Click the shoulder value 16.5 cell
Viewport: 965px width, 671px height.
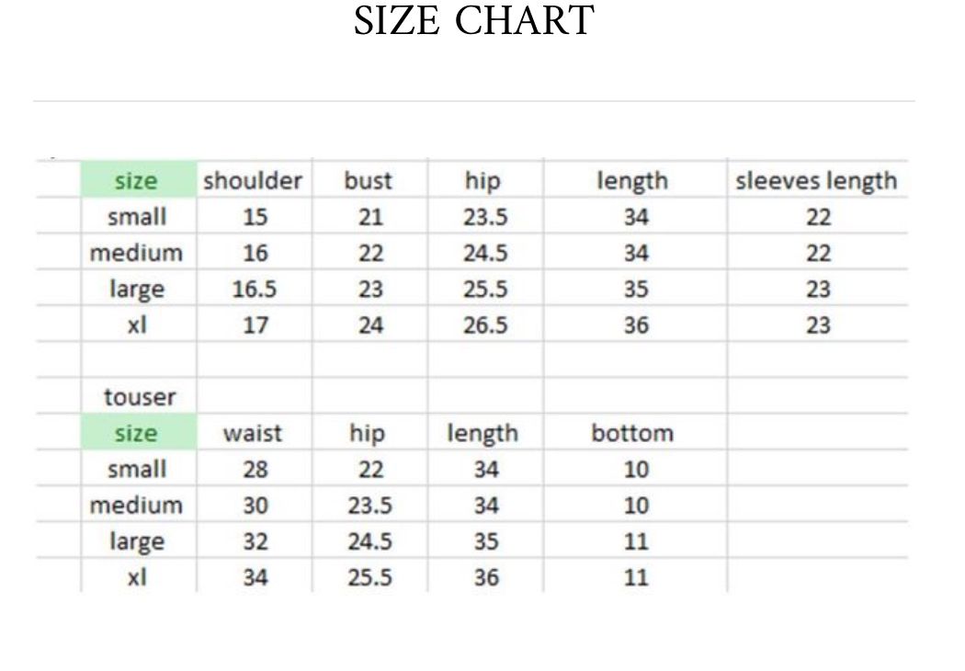255,290
